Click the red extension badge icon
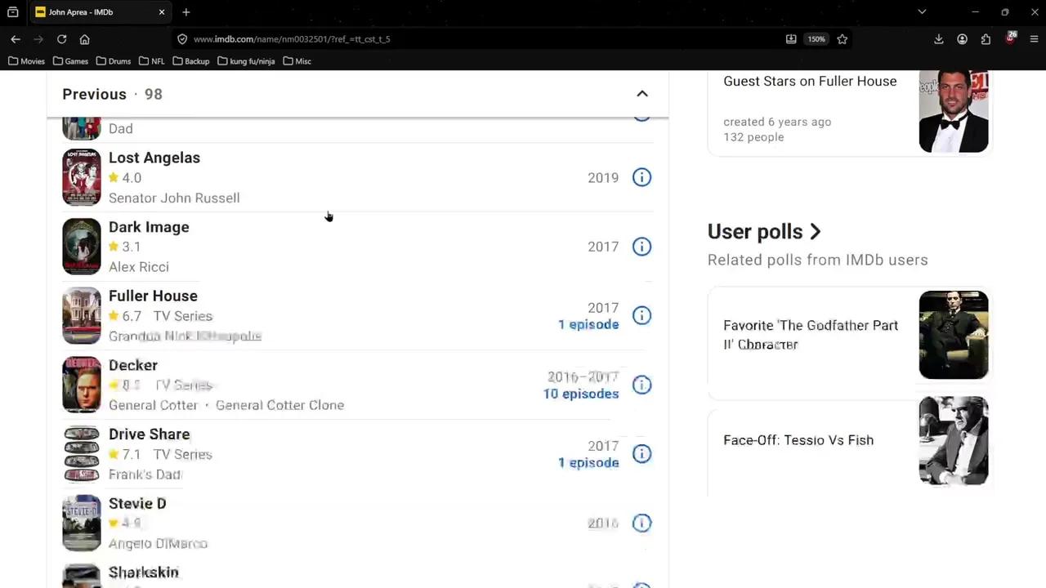Image resolution: width=1046 pixels, height=588 pixels. [x=1010, y=38]
